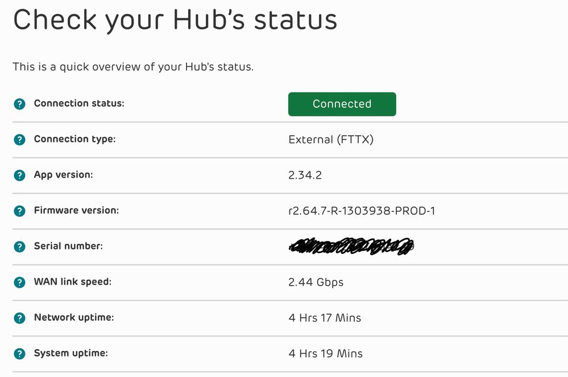Image resolution: width=568 pixels, height=377 pixels.
Task: Click the 4 Hrs 19 Mins system uptime
Action: [325, 354]
